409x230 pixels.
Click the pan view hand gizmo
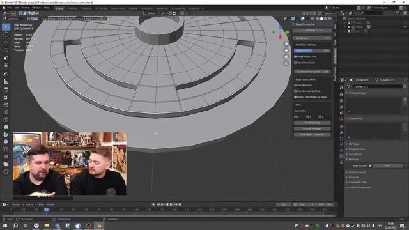[286, 50]
